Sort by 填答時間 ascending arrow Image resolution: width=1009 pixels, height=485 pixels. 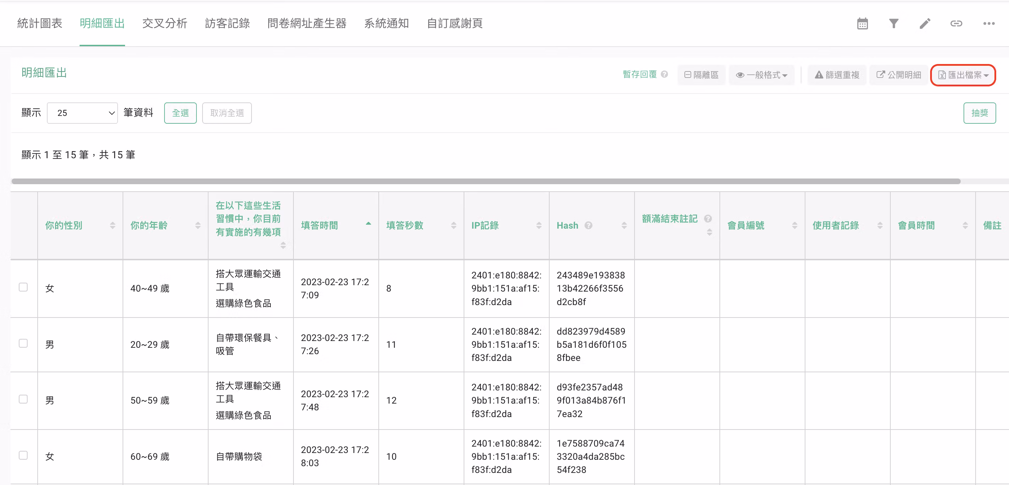[x=368, y=224]
